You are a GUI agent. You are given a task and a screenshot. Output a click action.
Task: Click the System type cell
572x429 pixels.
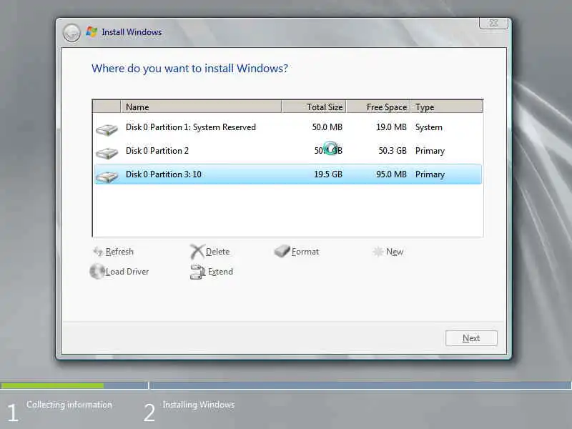pos(428,127)
